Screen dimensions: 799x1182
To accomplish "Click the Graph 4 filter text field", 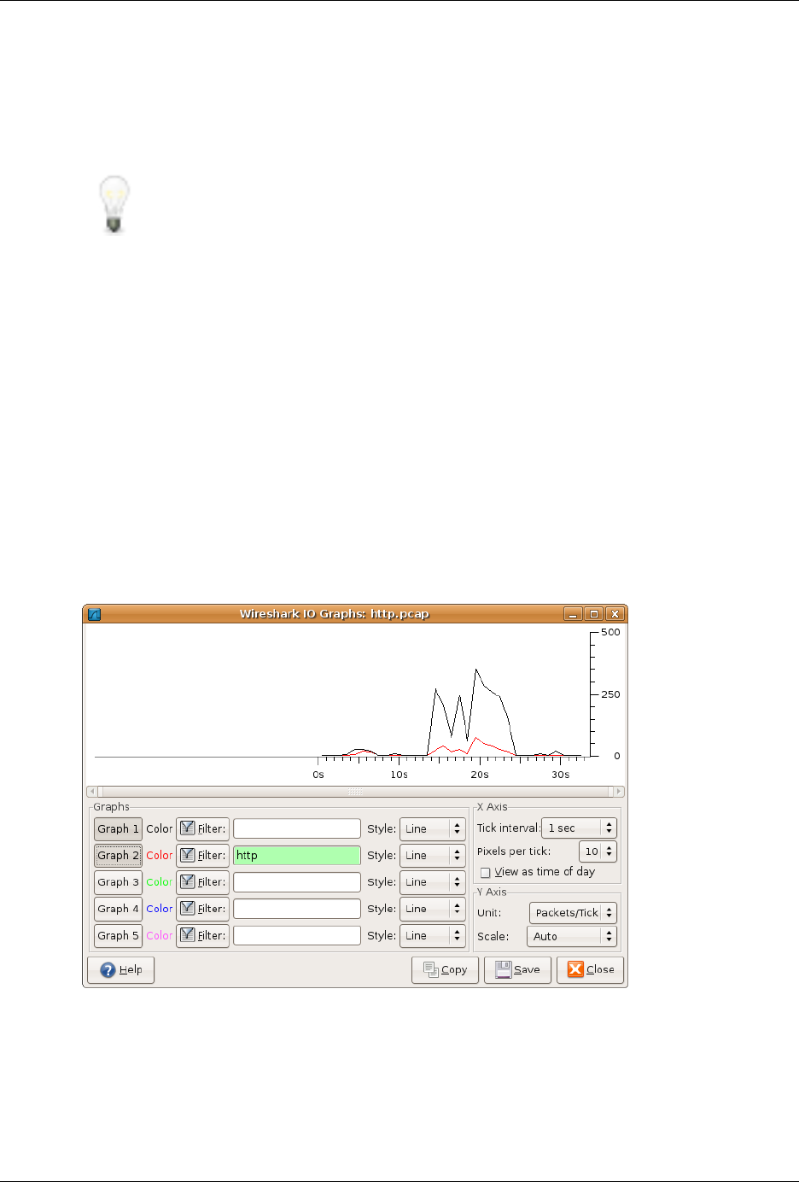I will (297, 909).
